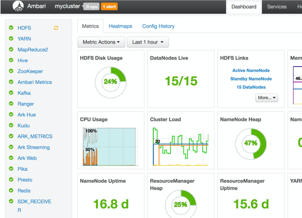Screen dimensions: 302x218
Task: Click the CPU Usage chart
Action: pos(111,147)
